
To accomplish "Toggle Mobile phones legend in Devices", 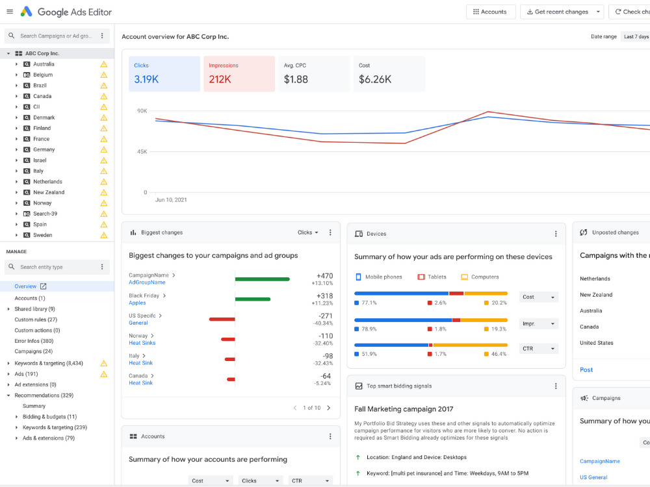I will pos(379,277).
